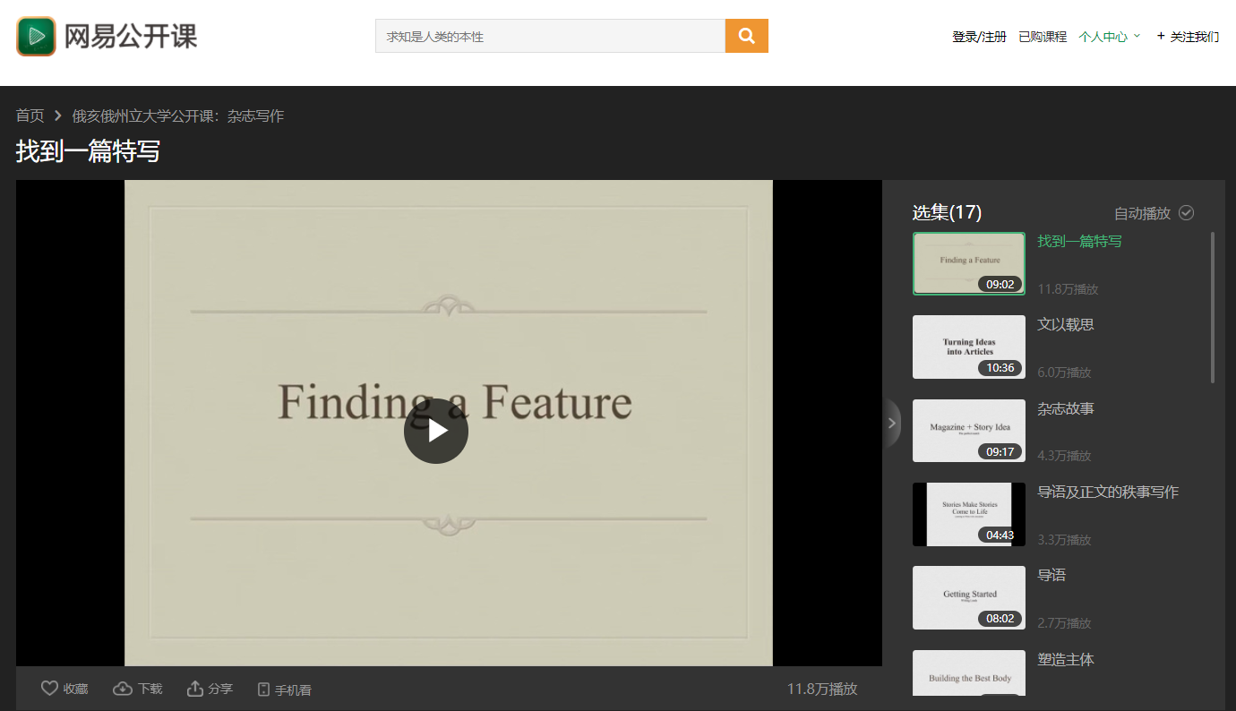Click the 08:02 duration badge

(1000, 619)
